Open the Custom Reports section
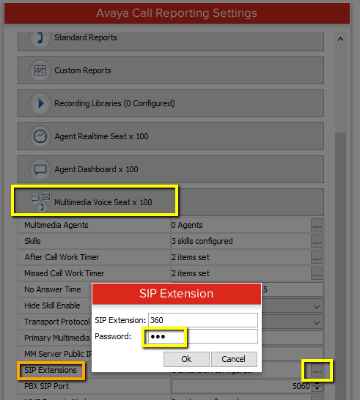 (x=171, y=70)
